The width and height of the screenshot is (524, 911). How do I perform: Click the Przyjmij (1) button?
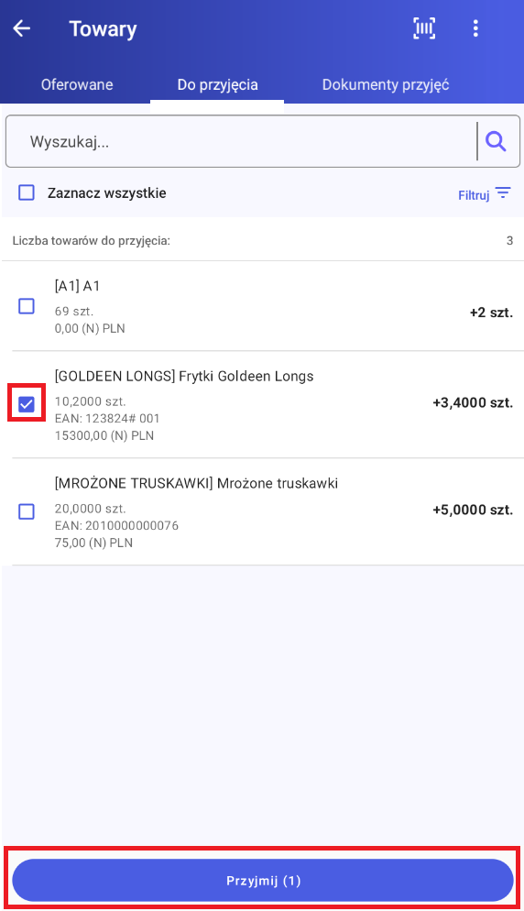pos(263,881)
